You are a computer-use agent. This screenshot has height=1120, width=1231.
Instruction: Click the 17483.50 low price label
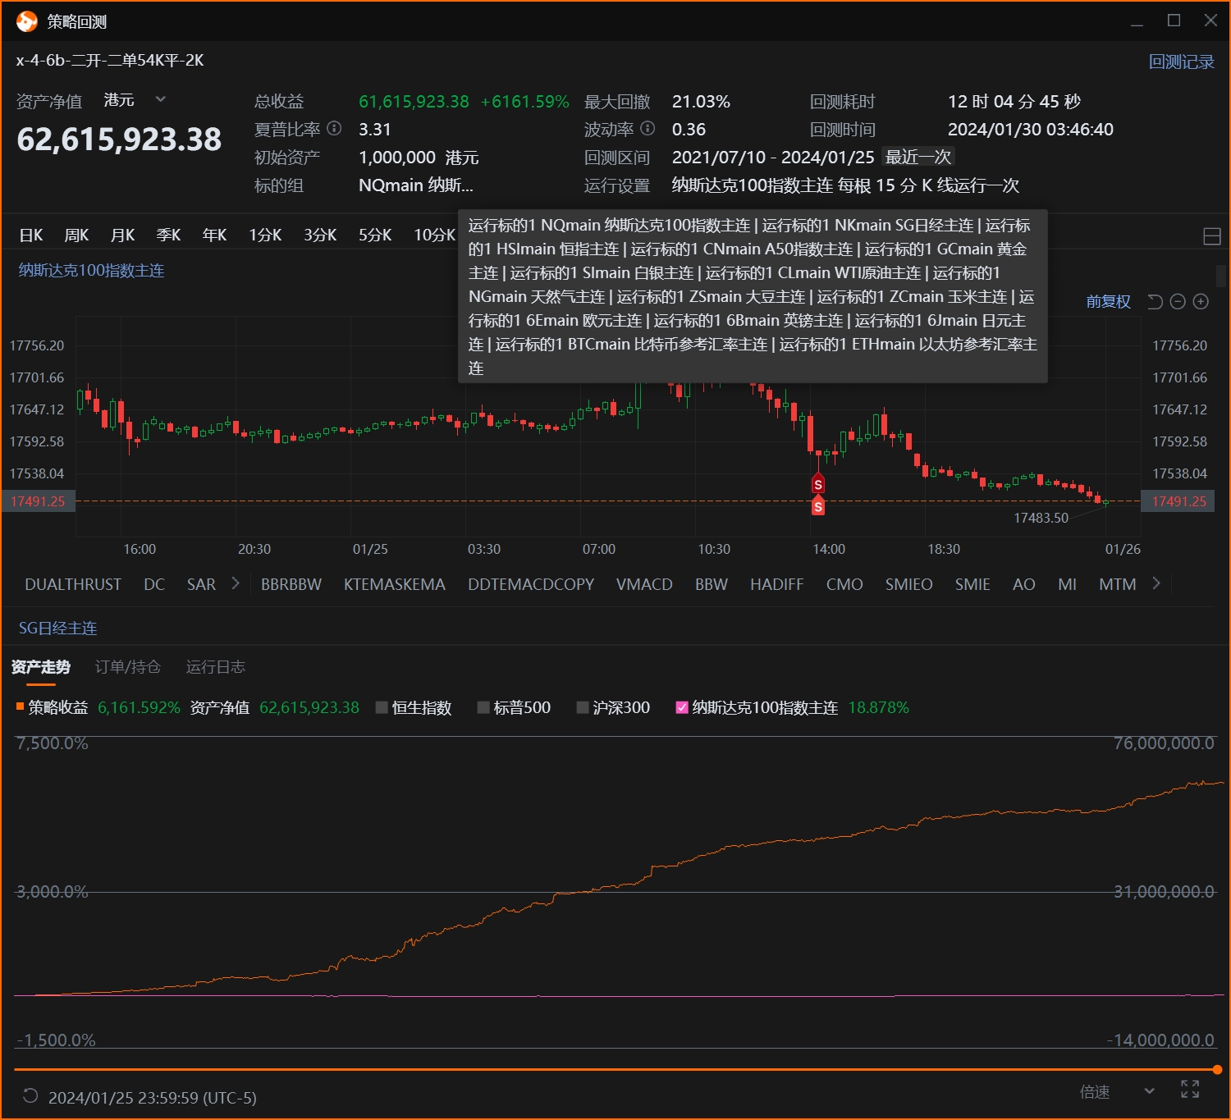click(x=1041, y=518)
